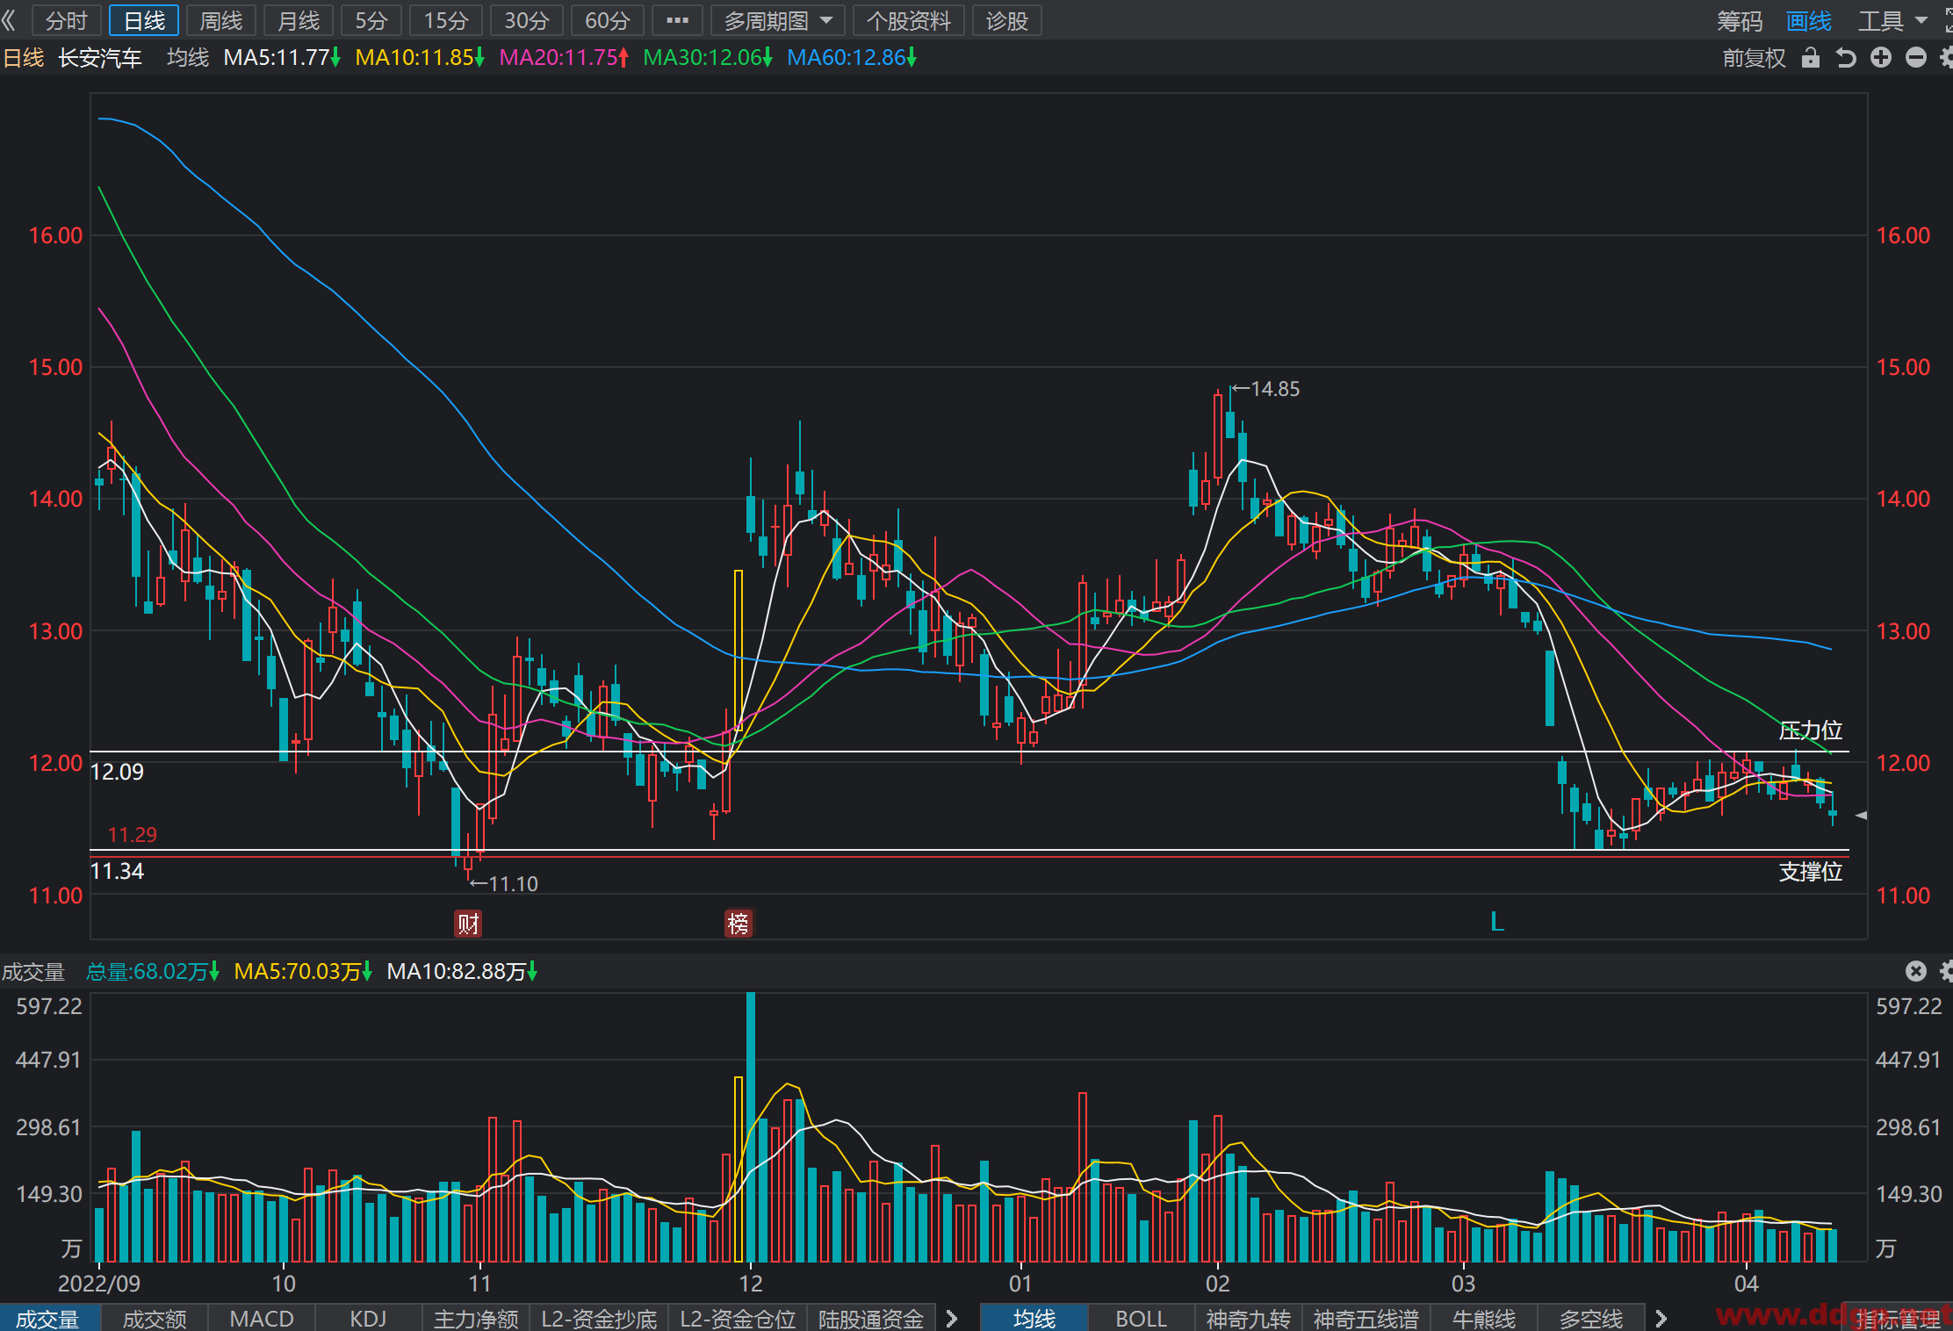
Task: Expand the 工具 tools dropdown
Action: pos(1892,21)
